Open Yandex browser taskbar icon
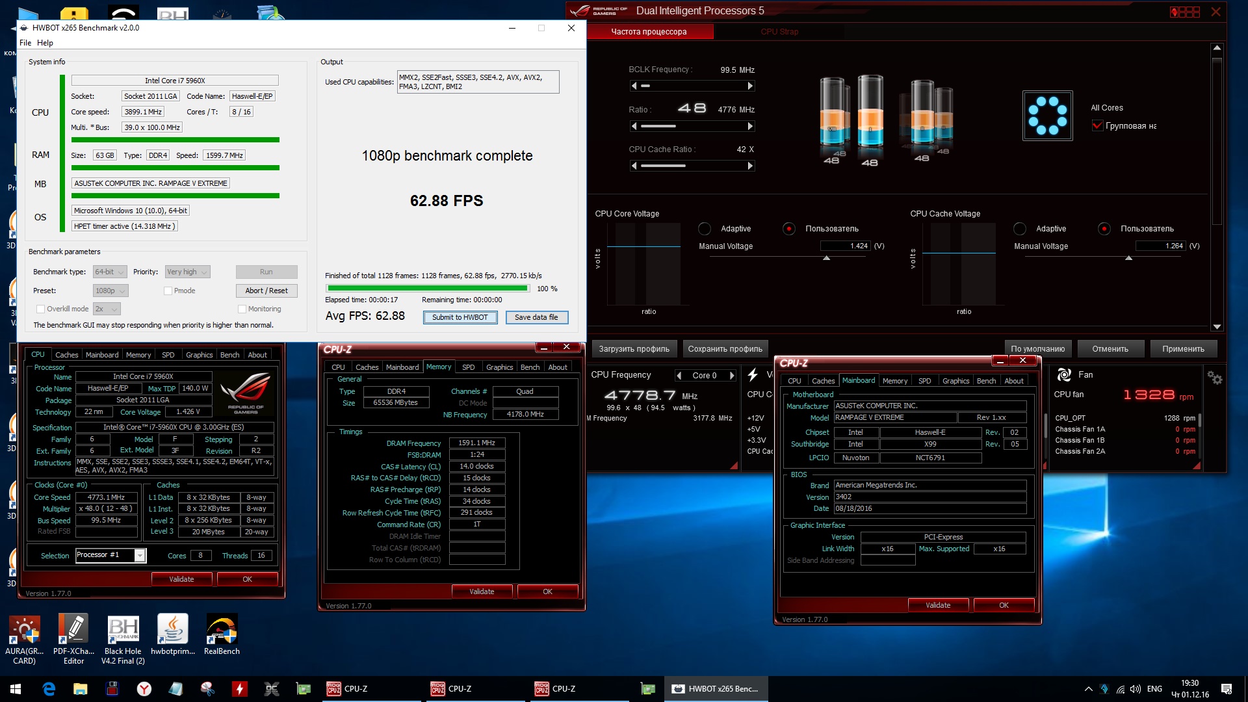Screen dimensions: 1248x702 click(144, 689)
